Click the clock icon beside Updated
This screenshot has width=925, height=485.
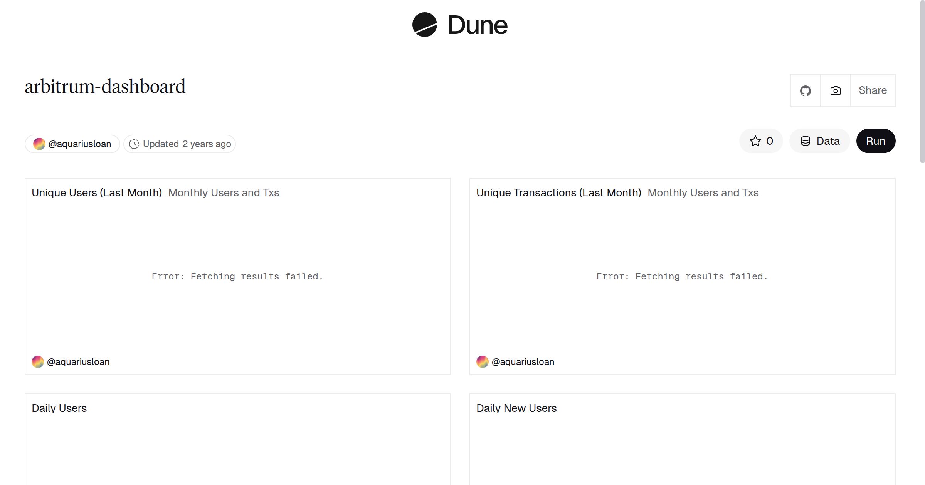pos(134,144)
